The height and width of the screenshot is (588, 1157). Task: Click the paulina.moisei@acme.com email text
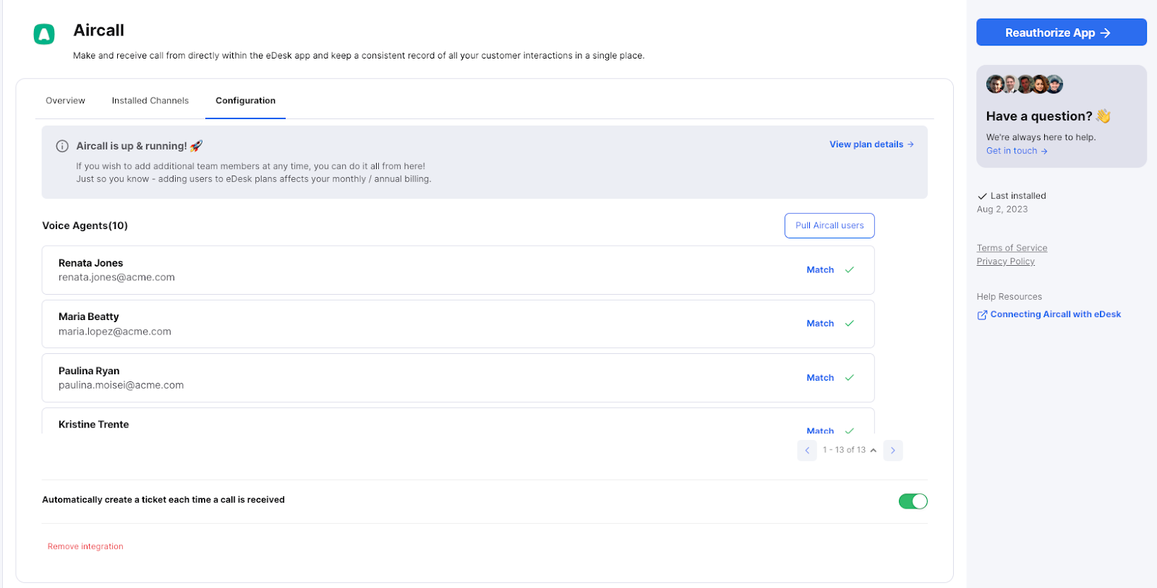(121, 385)
